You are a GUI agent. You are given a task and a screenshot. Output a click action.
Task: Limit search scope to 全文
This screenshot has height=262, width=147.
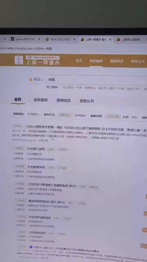pos(134,117)
